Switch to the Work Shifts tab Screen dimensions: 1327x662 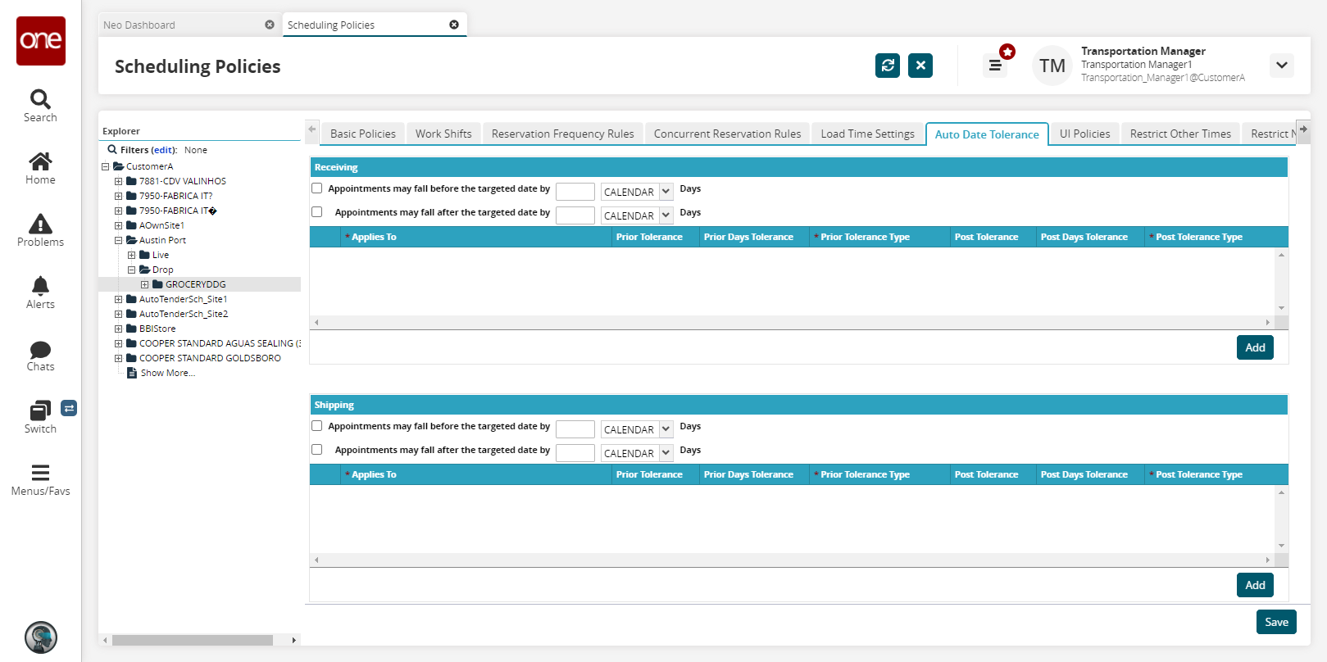click(x=443, y=134)
